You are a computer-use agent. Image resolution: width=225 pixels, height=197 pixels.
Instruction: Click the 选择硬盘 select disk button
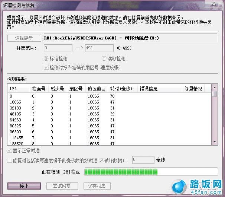coord(24,38)
